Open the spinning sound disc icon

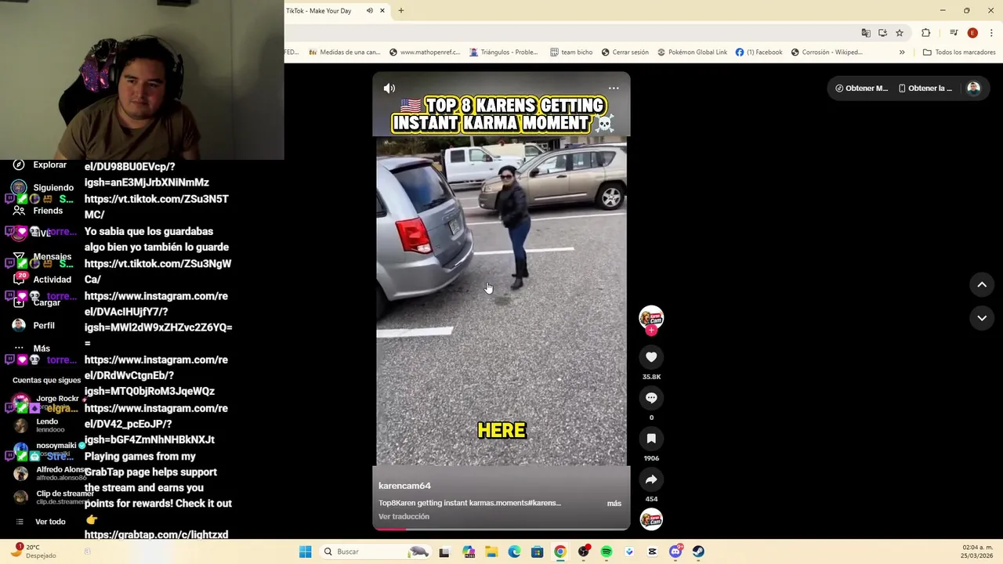[x=651, y=519]
